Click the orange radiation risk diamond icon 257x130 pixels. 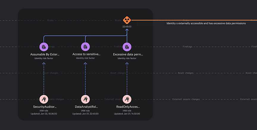tap(127, 20)
